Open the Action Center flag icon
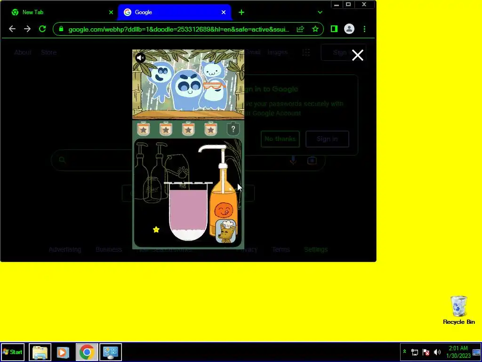This screenshot has height=362, width=482. point(426,352)
